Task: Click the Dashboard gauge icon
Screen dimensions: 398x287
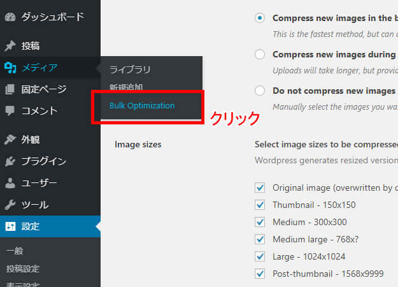Action: click(10, 17)
